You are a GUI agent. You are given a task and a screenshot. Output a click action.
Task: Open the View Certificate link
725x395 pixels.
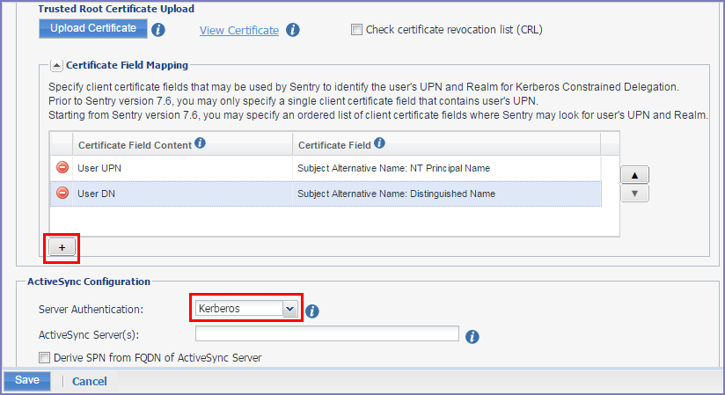coord(239,31)
